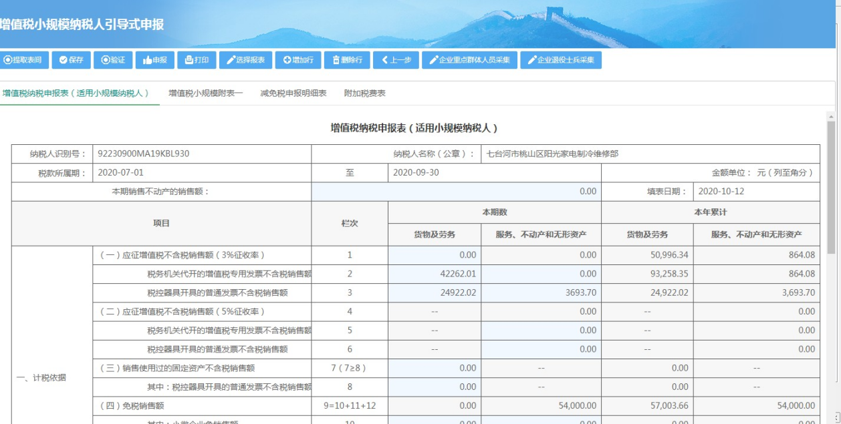Screen dimensions: 841x424
Task: Submit the declaration with 申报 button
Action: click(154, 60)
